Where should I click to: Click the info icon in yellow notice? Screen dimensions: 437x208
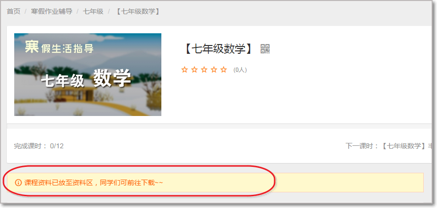(x=19, y=183)
